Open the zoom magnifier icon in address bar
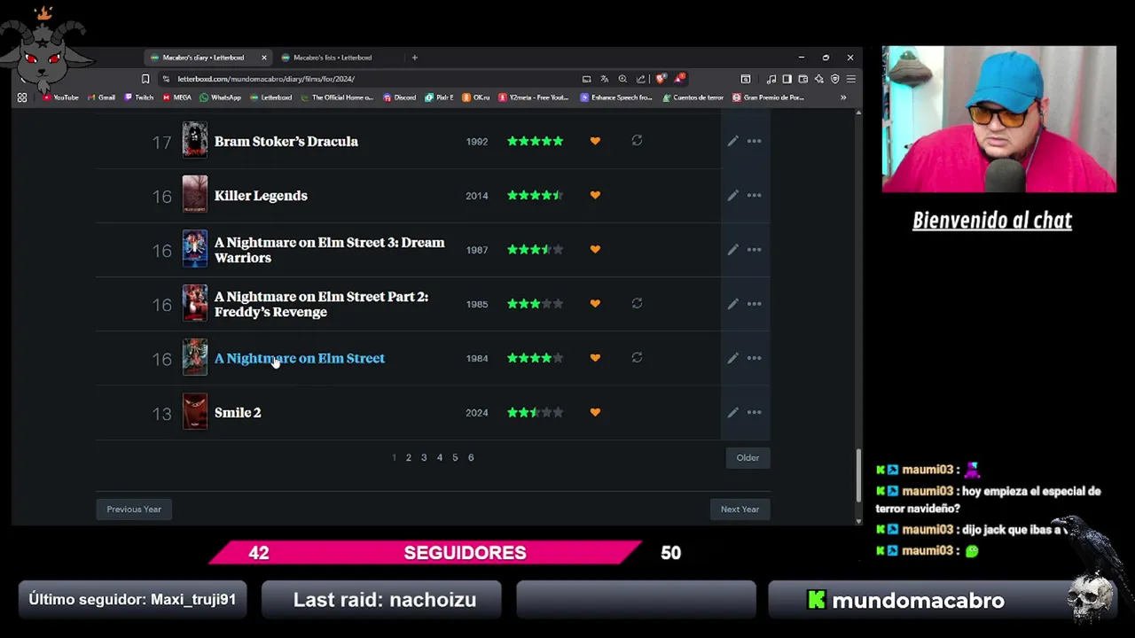 (x=622, y=79)
